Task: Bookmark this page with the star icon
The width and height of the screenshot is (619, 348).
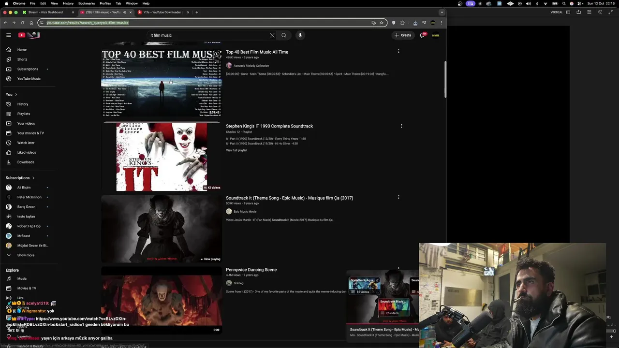Action: click(382, 23)
